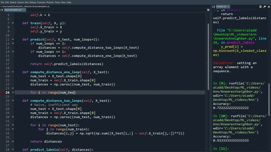Open the Projects menu
Image resolution: width=271 pixels, height=152 pixels.
click(x=50, y=3)
